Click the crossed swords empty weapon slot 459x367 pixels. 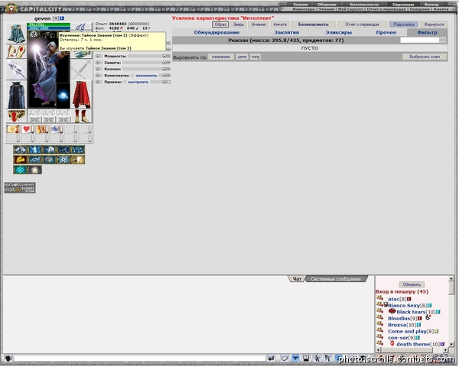[81, 70]
